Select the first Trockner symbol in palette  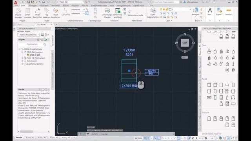tap(209, 118)
